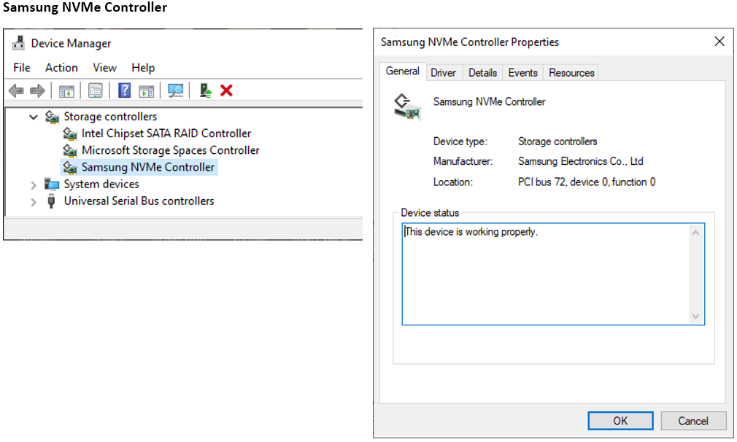
Task: Select Samsung NVMe Controller in the tree
Action: [x=147, y=167]
